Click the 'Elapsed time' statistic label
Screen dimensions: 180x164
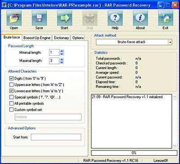point(106,82)
